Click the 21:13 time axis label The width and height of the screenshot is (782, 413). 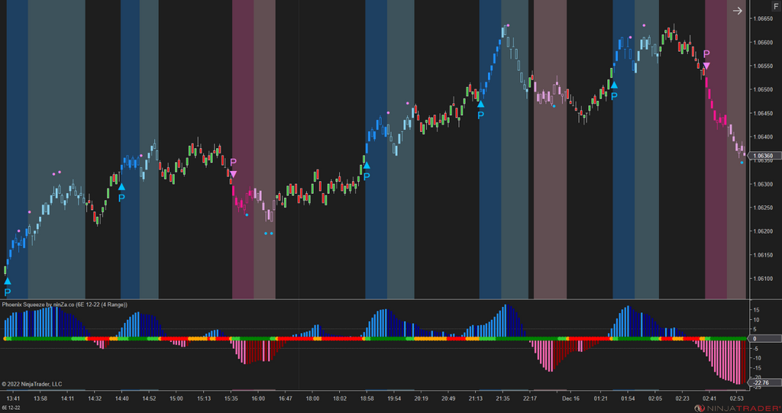(x=475, y=398)
